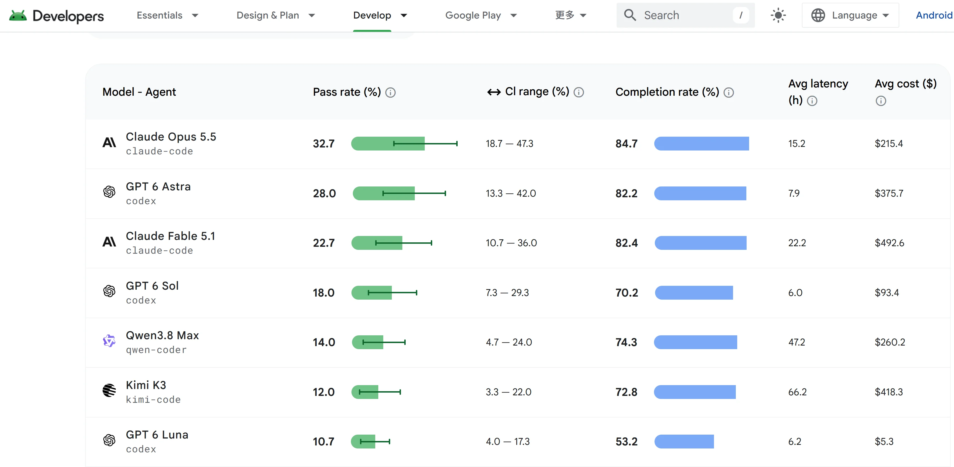954x467 pixels.
Task: Click the OpenAI logo beside GPT 6 Astra
Action: click(109, 192)
